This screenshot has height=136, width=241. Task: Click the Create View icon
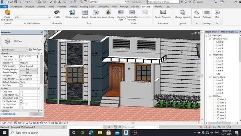pyautogui.click(x=96, y=12)
